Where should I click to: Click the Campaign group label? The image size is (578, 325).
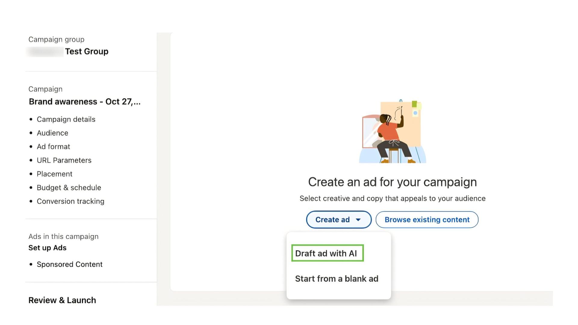pos(56,39)
